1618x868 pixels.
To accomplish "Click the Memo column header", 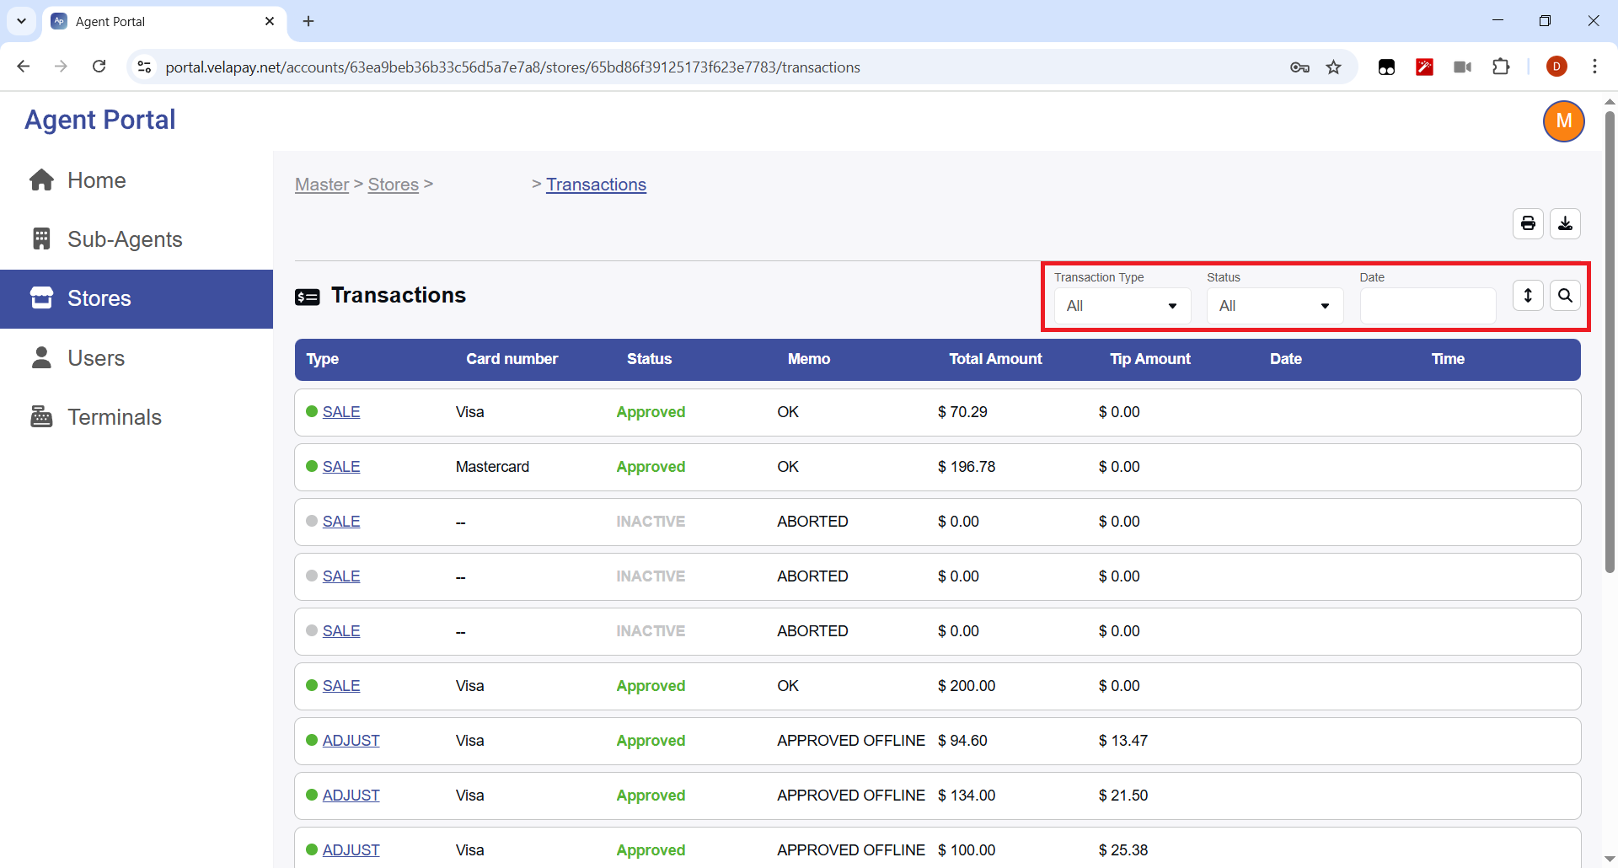I will [x=809, y=359].
